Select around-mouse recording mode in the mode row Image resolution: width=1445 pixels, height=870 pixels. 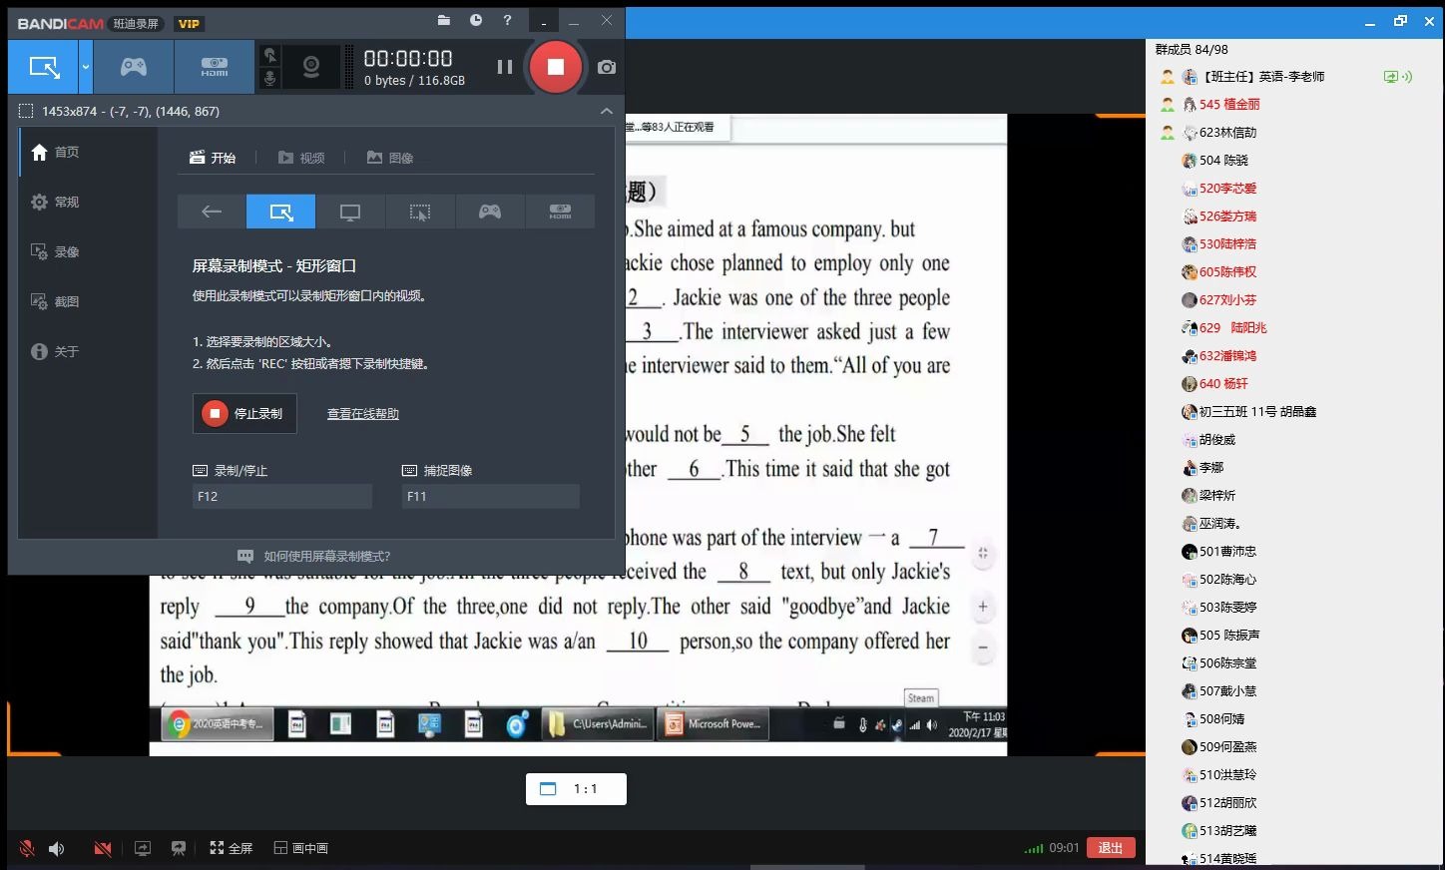tap(420, 212)
